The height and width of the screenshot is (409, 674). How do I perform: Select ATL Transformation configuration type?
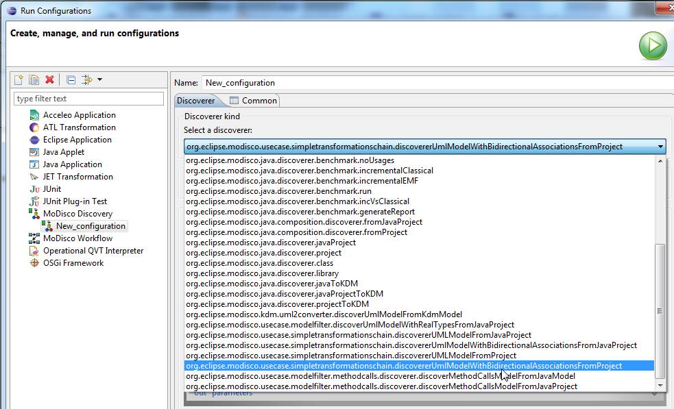(80, 127)
